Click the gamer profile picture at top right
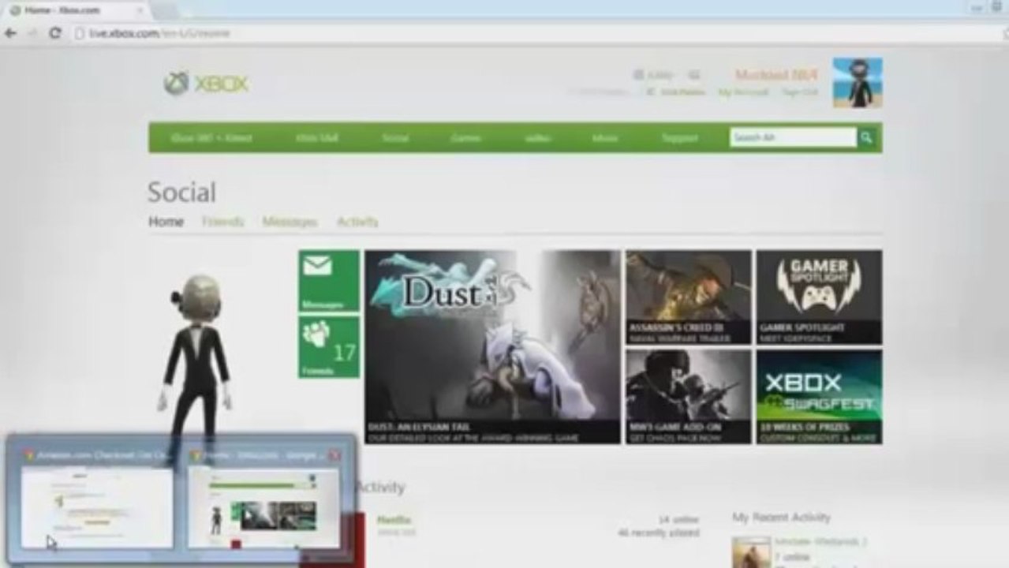 point(858,82)
